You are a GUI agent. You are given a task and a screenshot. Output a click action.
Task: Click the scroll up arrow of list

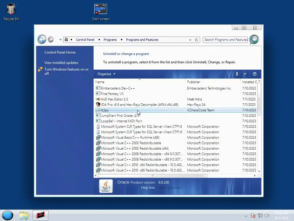click(259, 81)
